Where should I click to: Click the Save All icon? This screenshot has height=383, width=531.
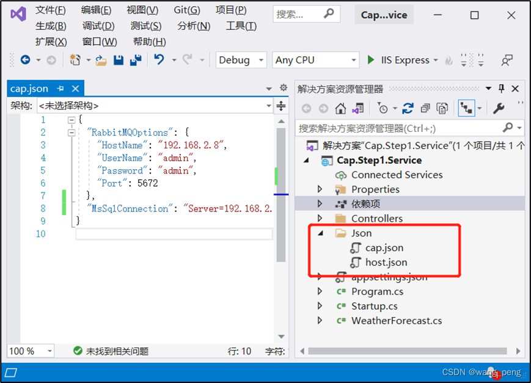click(x=134, y=59)
